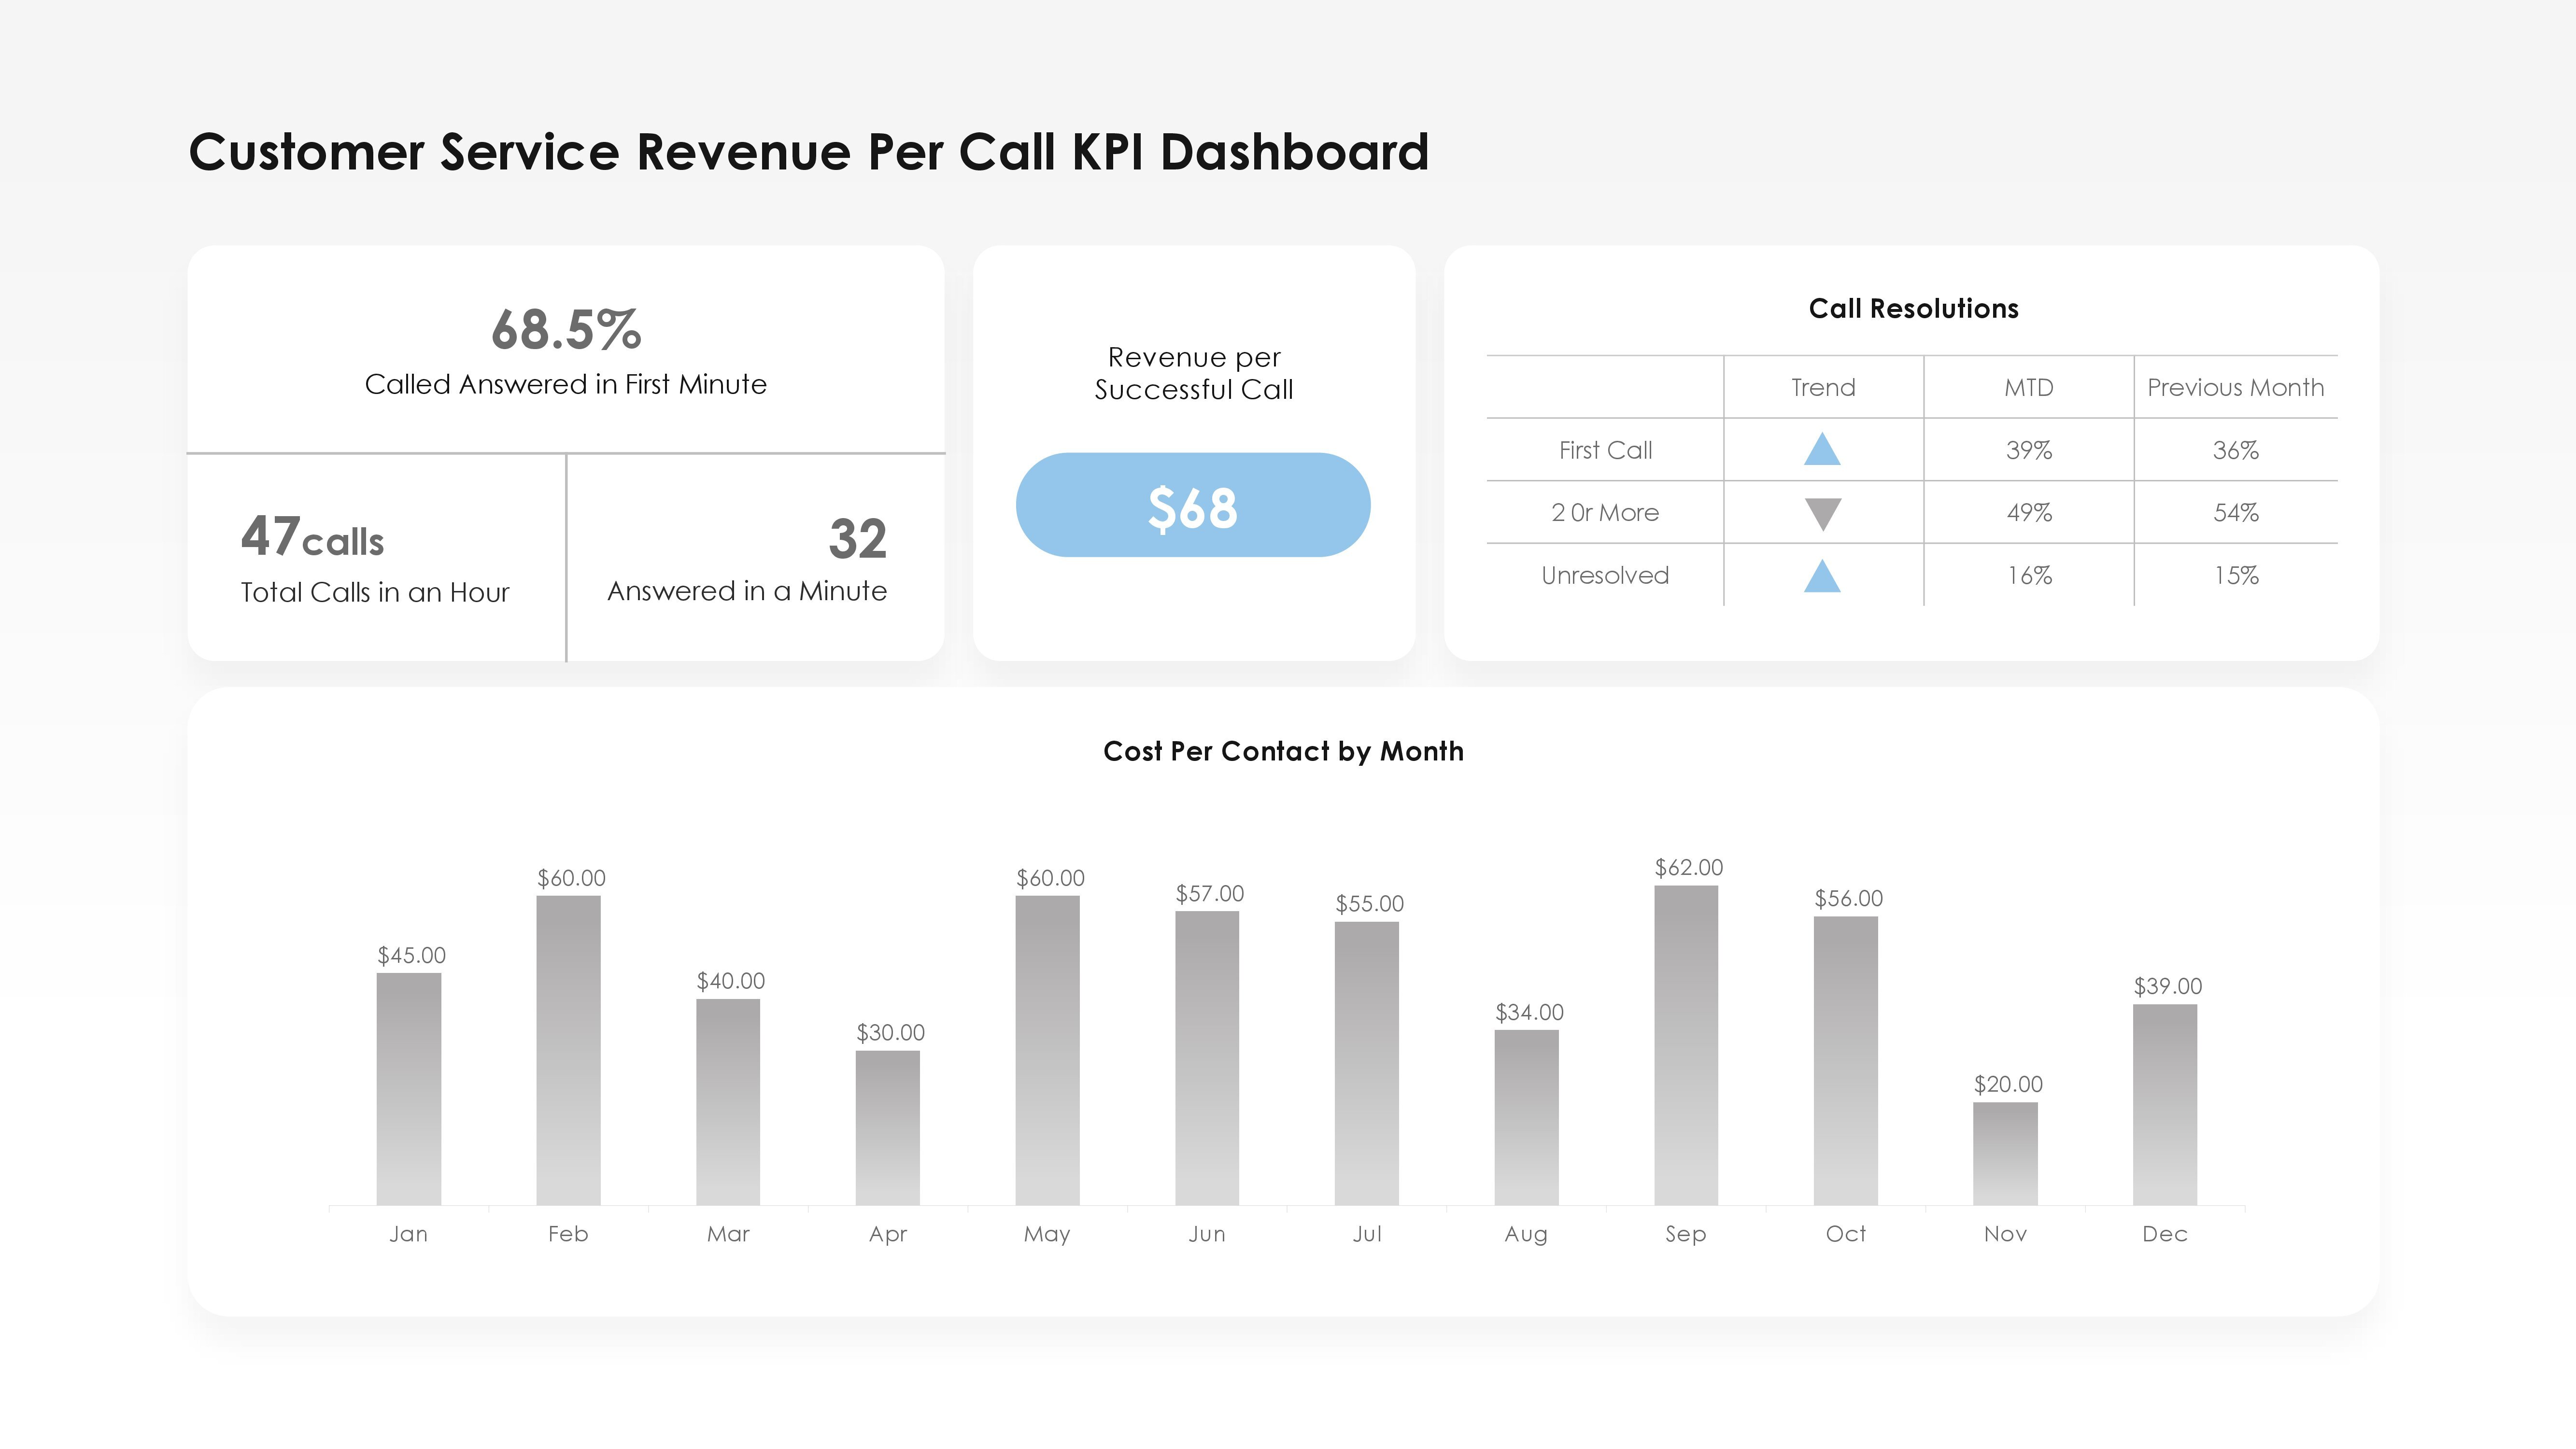Screen dimensions: 2576x1449
Task: Select Called Answered in First Minute label
Action: 566,384
